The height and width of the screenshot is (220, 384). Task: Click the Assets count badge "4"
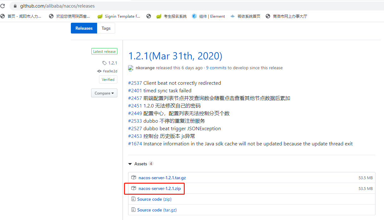151,164
